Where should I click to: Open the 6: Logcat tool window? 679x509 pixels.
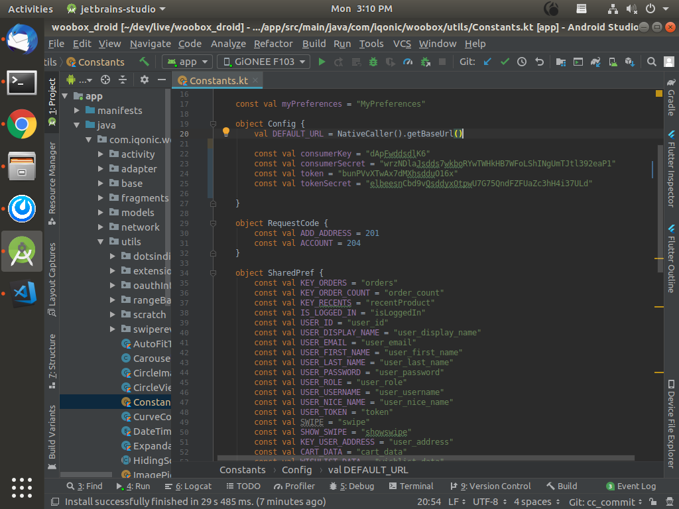(x=188, y=486)
